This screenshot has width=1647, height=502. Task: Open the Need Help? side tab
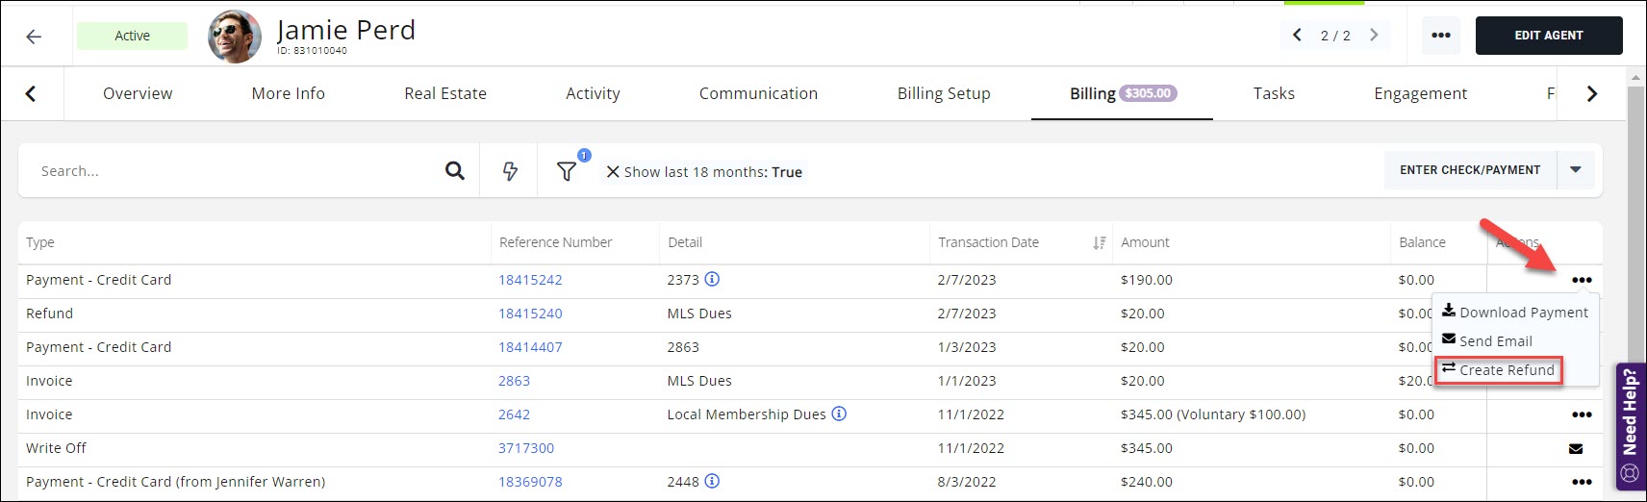1631,426
